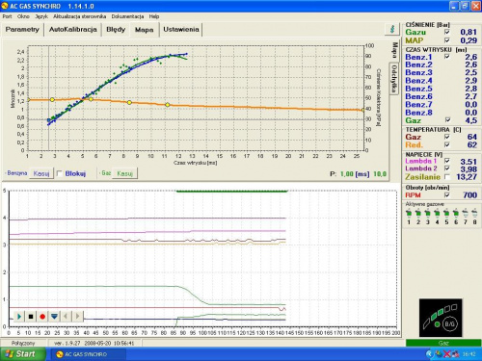The image size is (482, 361).
Task: Click the AC Gas Synchro title bar icon
Action: (x=5, y=6)
